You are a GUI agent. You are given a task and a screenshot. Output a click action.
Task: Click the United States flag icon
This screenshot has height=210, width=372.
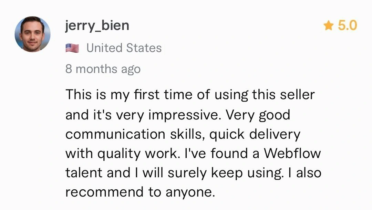pyautogui.click(x=72, y=48)
